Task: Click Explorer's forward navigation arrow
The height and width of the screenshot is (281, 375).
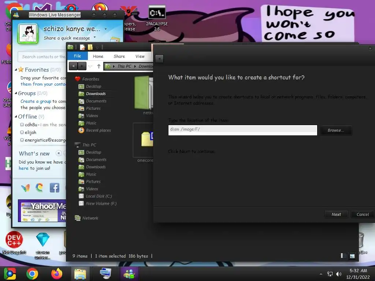Action: click(x=82, y=66)
